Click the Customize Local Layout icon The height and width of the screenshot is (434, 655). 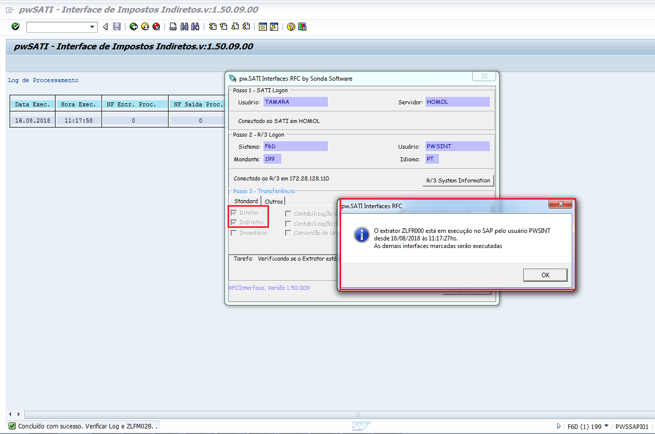coord(302,27)
